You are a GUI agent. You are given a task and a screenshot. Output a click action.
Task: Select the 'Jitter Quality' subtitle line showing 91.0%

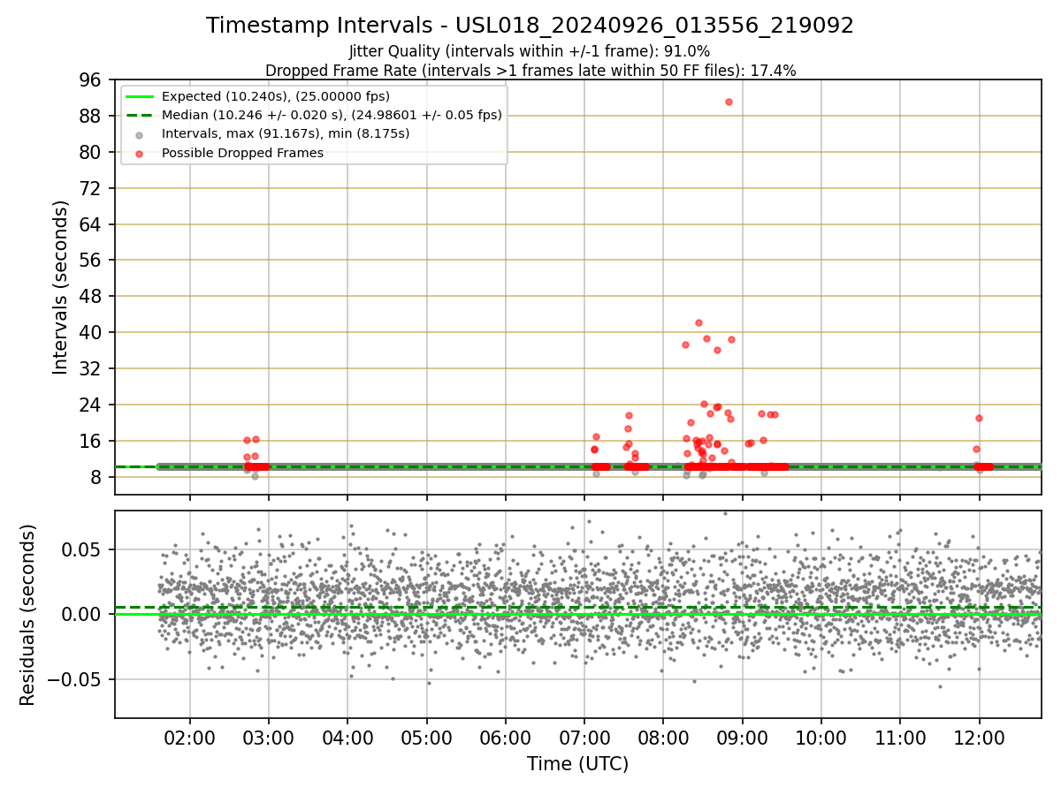tap(530, 51)
